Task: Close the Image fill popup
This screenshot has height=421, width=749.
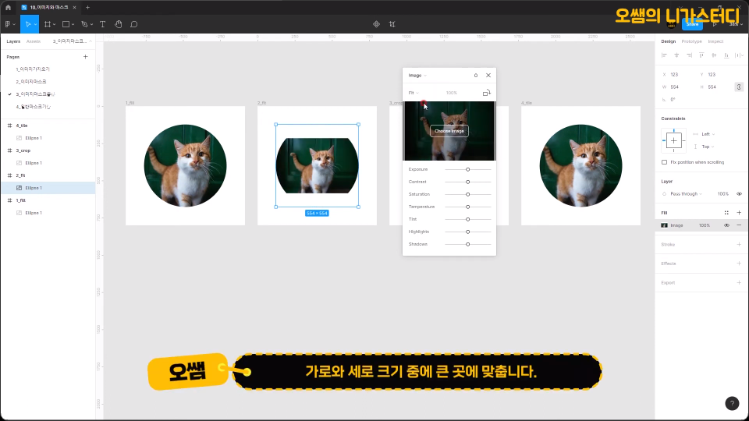Action: click(x=488, y=76)
